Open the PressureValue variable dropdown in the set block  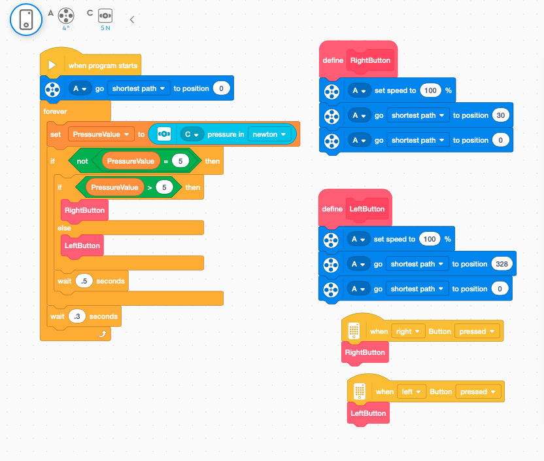(101, 134)
